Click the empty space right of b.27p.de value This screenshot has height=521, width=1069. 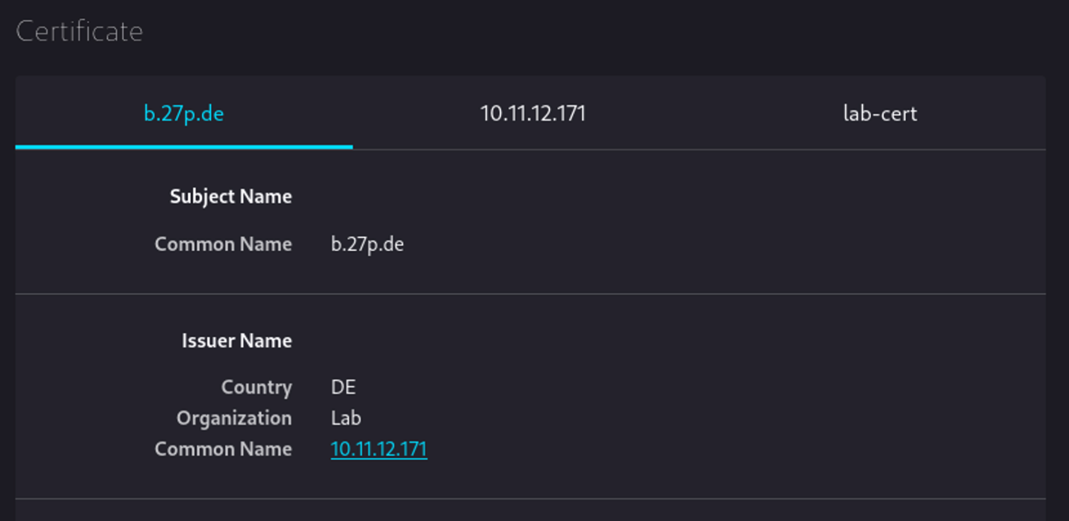tap(643, 244)
